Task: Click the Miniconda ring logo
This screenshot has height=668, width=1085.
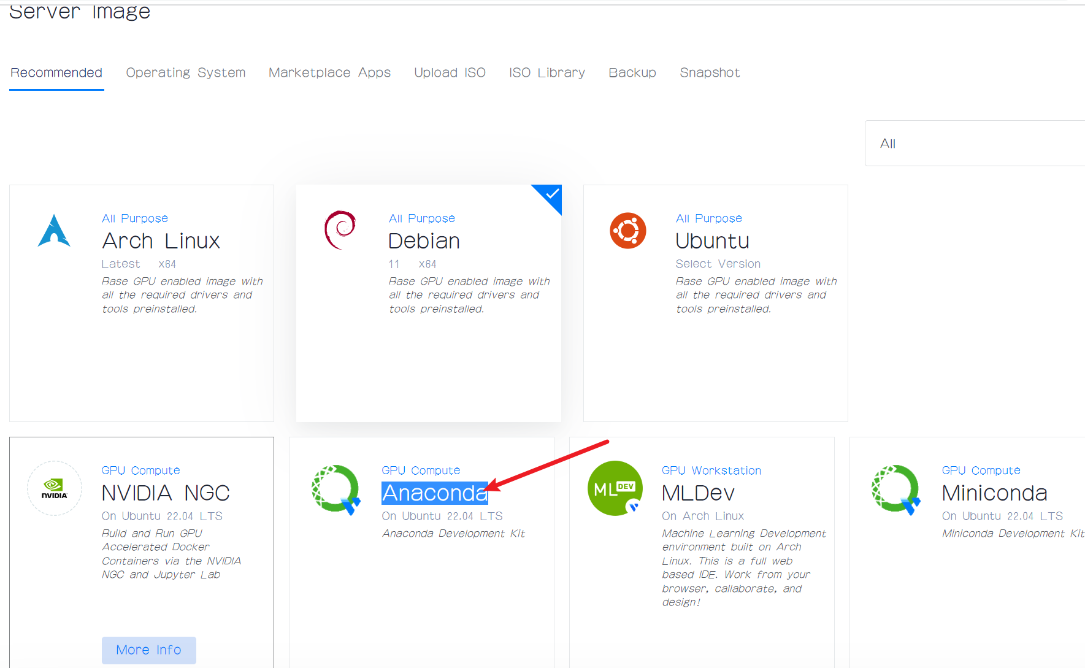Action: click(x=896, y=489)
